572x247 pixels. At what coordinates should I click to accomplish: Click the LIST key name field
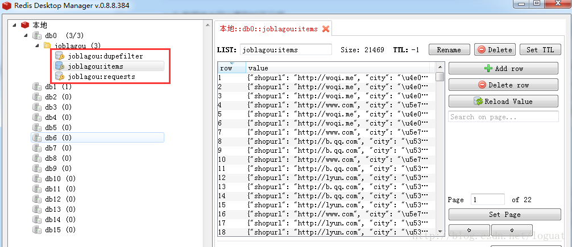tap(286, 49)
